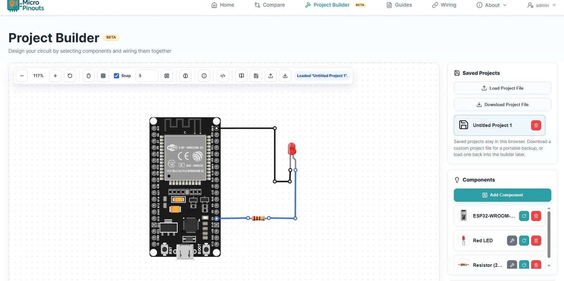Click the 117% zoom level label
This screenshot has height=281, width=564.
click(x=38, y=76)
